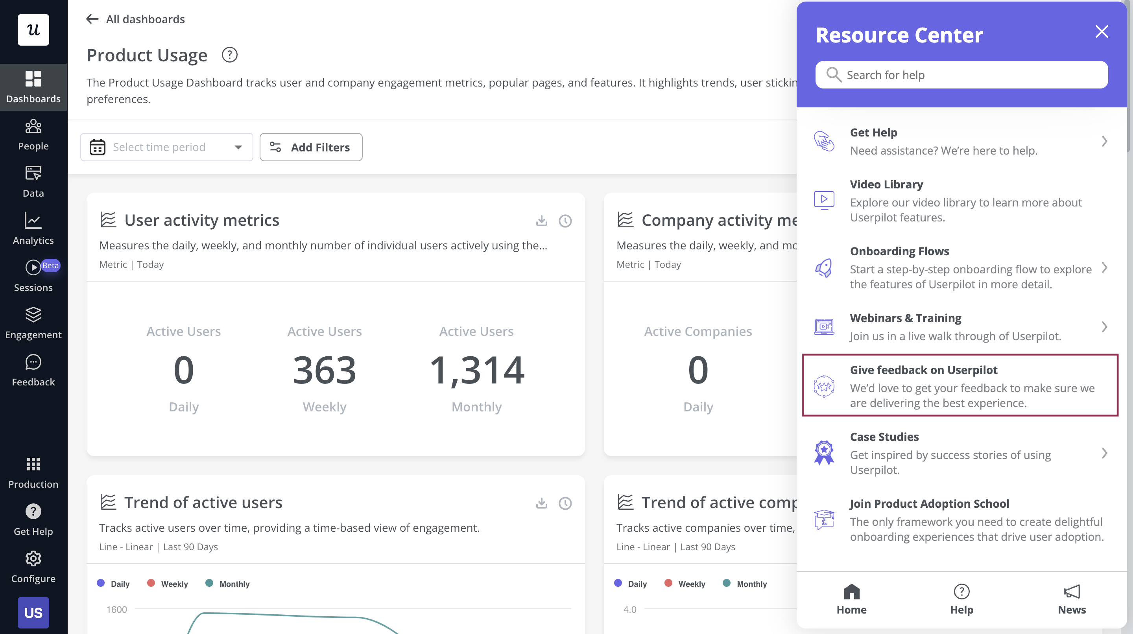Click schedule icon on User activity metrics
This screenshot has height=634, width=1133.
coord(565,221)
